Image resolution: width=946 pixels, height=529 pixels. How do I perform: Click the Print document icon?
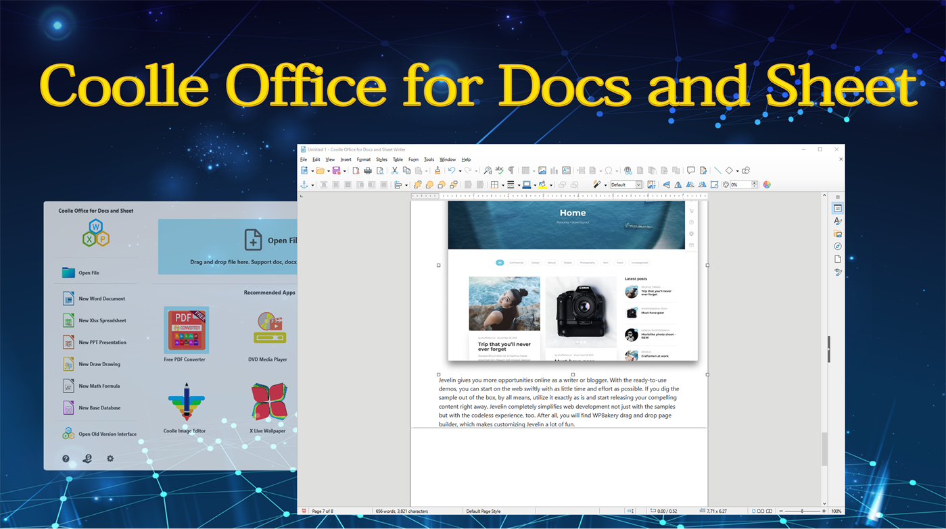coord(367,170)
